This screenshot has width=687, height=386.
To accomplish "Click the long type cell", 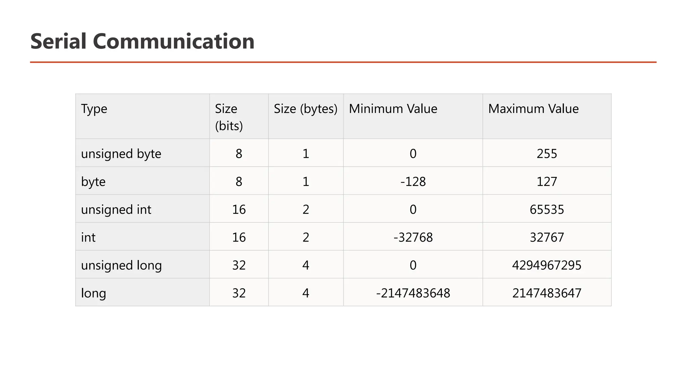I will click(143, 292).
